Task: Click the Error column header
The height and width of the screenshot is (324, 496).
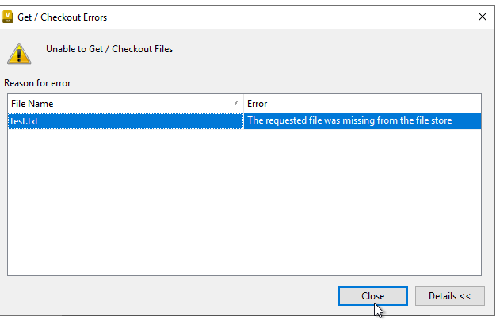Action: pos(258,104)
